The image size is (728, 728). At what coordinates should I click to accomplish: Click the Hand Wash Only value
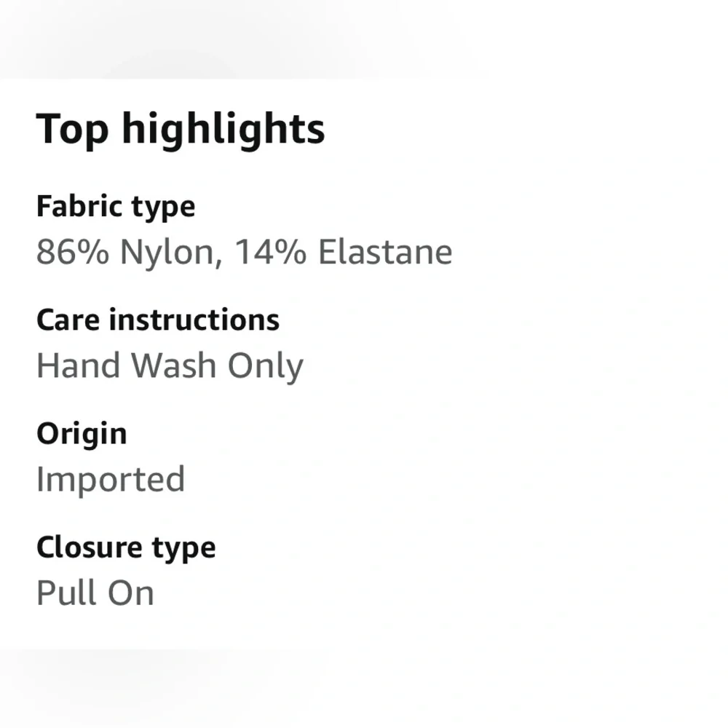point(170,366)
